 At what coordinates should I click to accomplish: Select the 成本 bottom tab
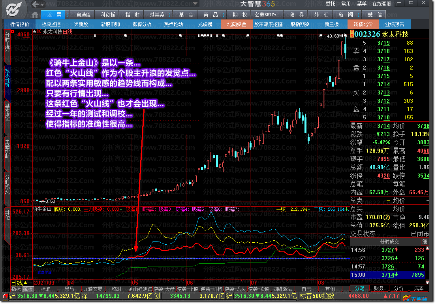(419, 289)
